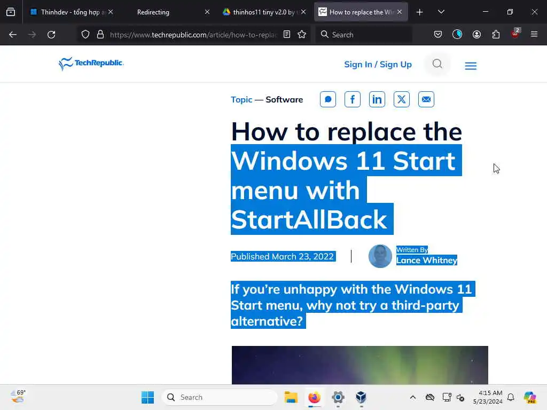View site security lock information
Image resolution: width=547 pixels, height=410 pixels.
(100, 35)
